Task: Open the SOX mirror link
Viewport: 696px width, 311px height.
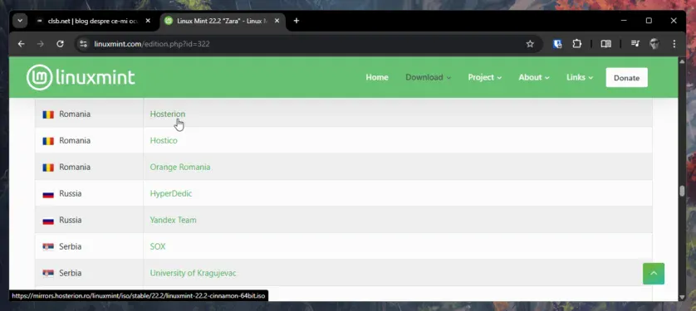Action: pos(158,246)
